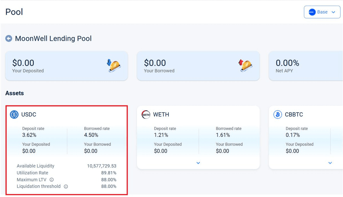Click the USDC asset name
Screen dimensions: 343x197
point(29,115)
